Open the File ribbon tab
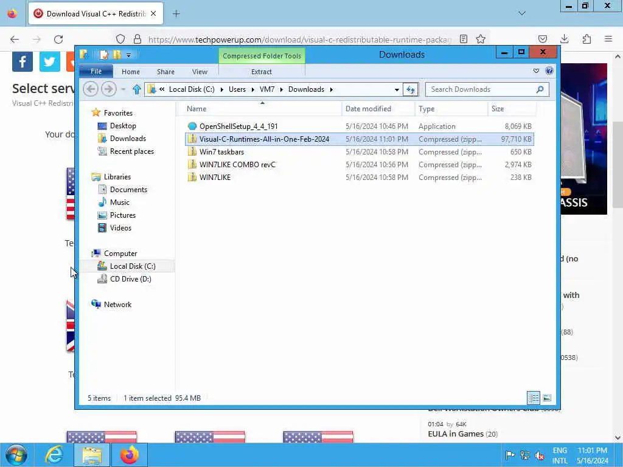Viewport: 623px width, 467px height. tap(96, 72)
